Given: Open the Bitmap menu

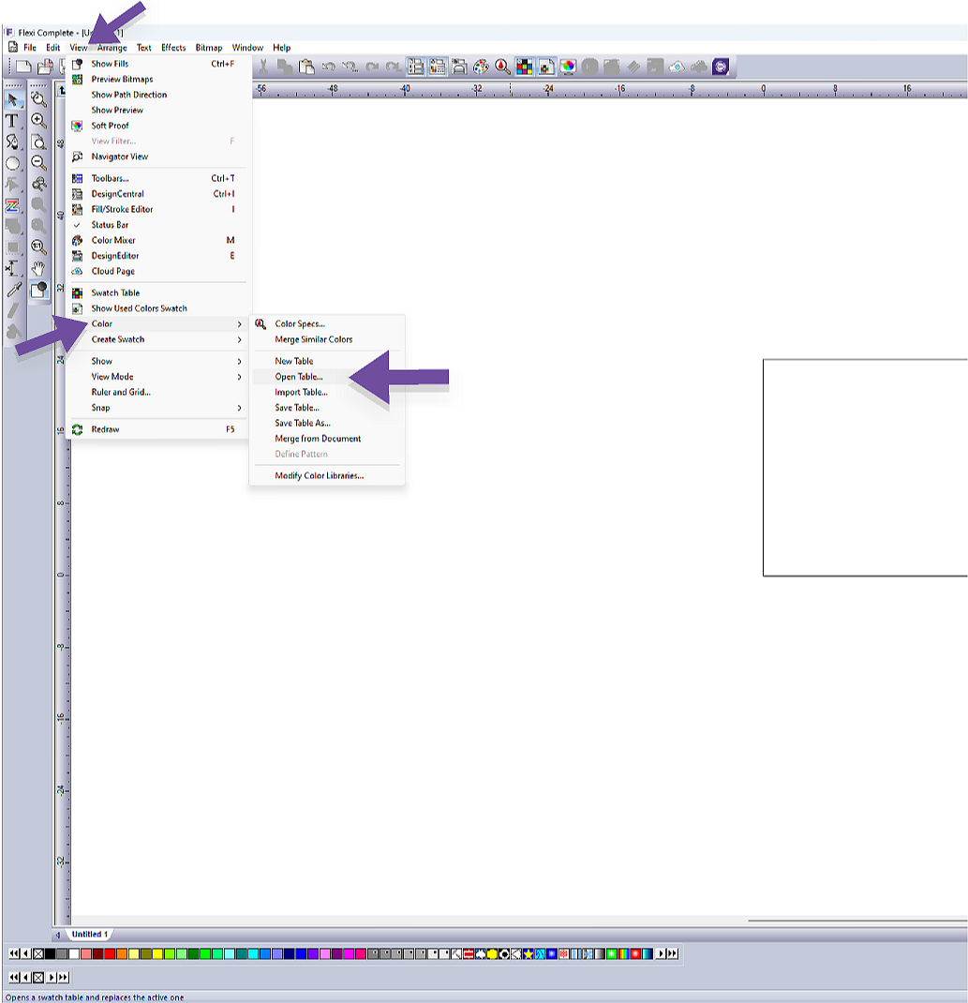Looking at the screenshot, I should coord(208,47).
